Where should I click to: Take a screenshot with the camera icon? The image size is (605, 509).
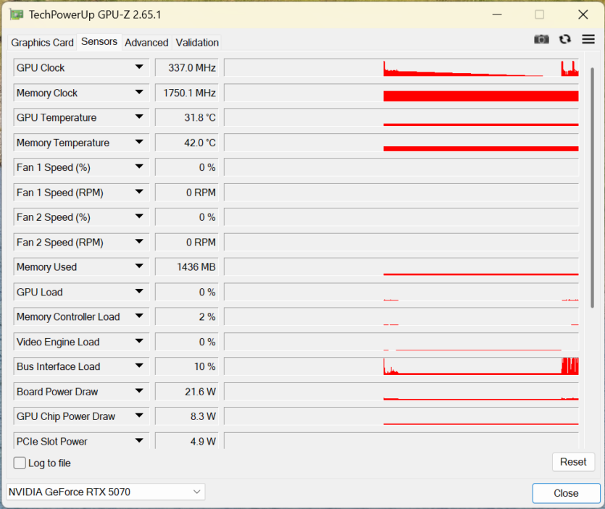(541, 39)
